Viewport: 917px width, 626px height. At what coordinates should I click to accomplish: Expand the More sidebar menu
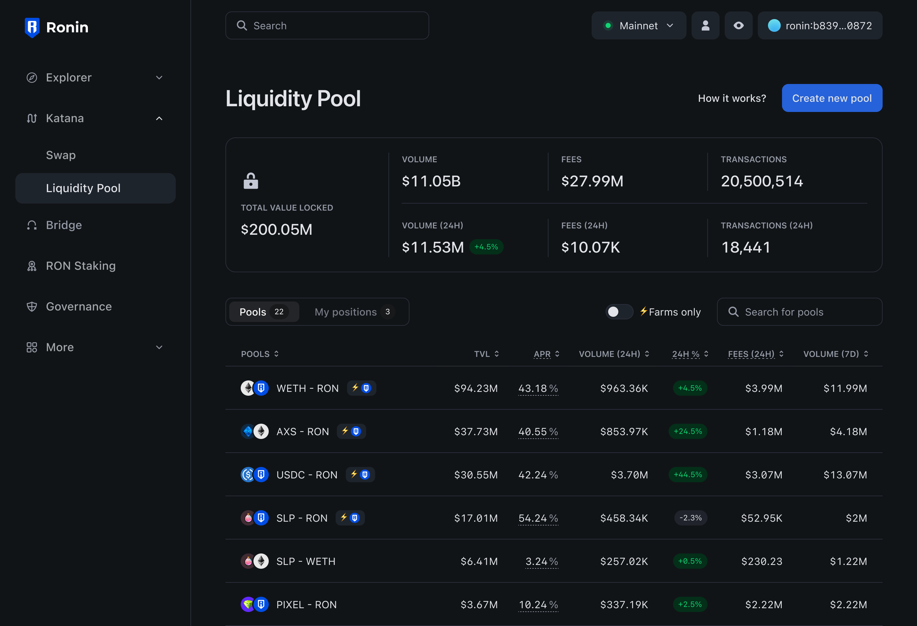click(95, 347)
